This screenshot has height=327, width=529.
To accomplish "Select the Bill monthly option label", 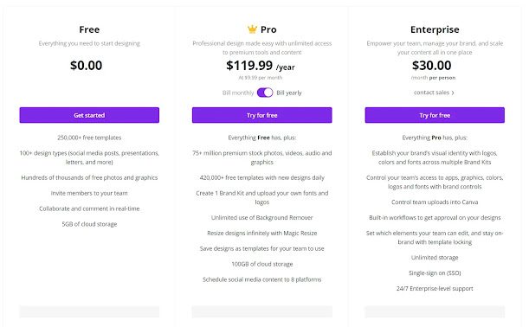I will (238, 93).
